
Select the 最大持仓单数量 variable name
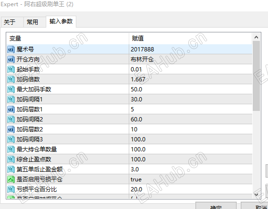(x=37, y=149)
